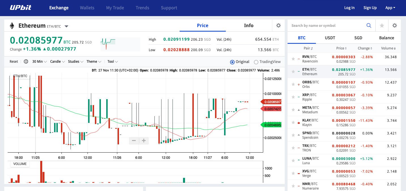This screenshot has width=406, height=191.
Task: Select the Ravencoin RVN/BTC row
Action: (x=344, y=59)
